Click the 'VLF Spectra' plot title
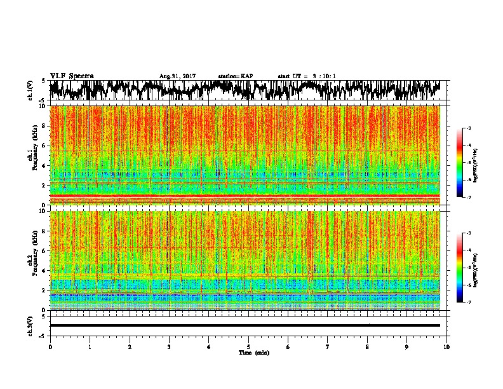 [x=72, y=76]
